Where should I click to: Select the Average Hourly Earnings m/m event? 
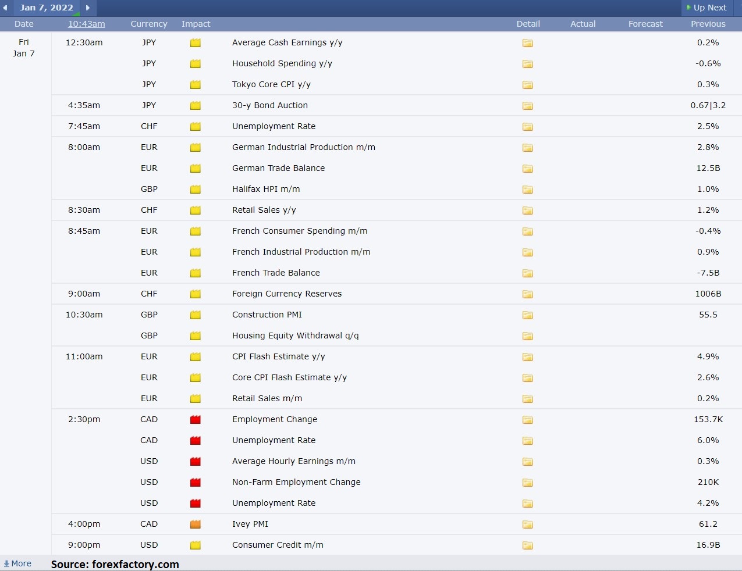tap(294, 461)
